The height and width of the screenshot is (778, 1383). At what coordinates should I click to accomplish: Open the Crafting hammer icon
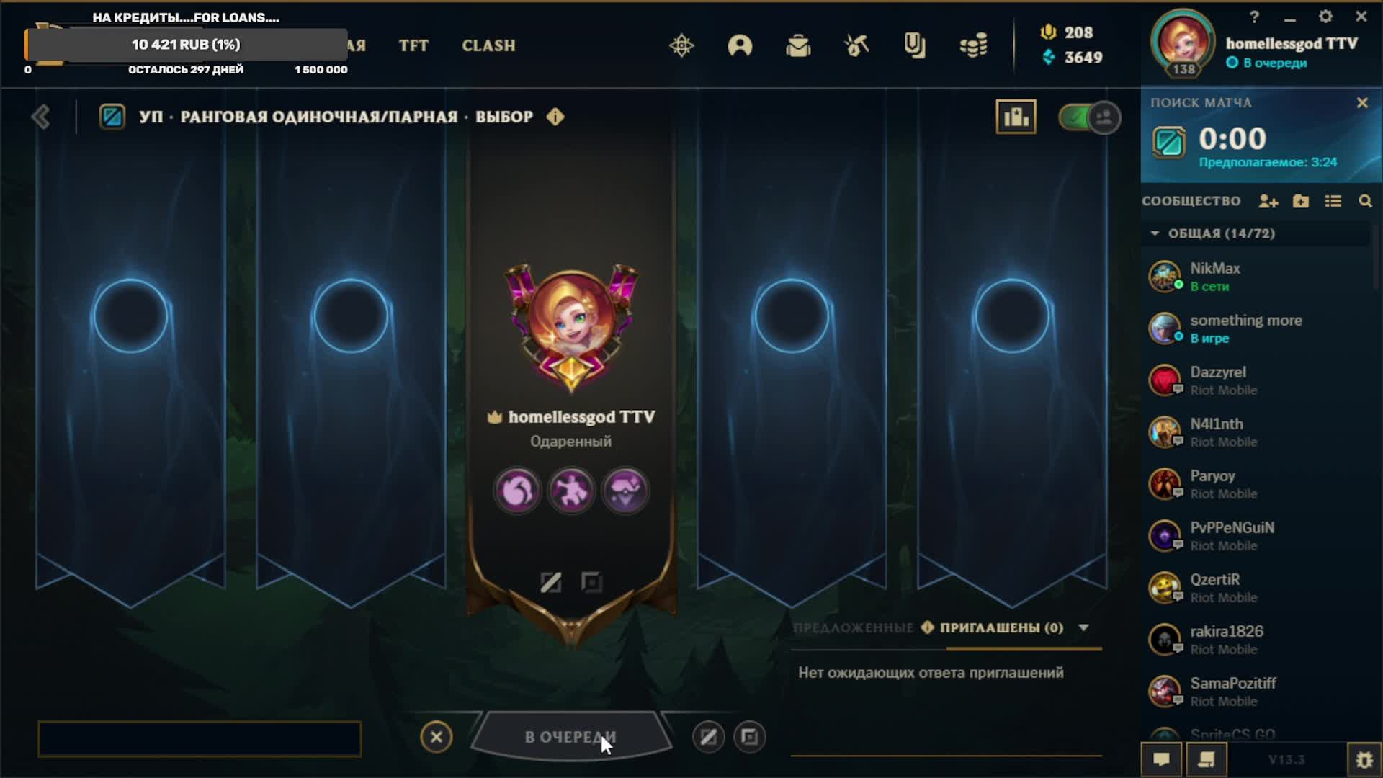point(856,46)
